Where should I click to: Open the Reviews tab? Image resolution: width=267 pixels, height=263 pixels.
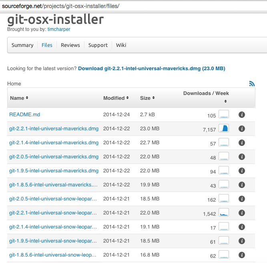coord(70,45)
